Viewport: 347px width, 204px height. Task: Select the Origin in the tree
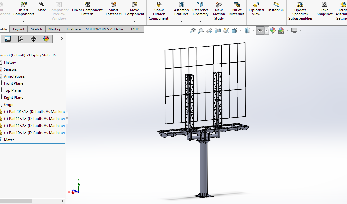click(9, 105)
